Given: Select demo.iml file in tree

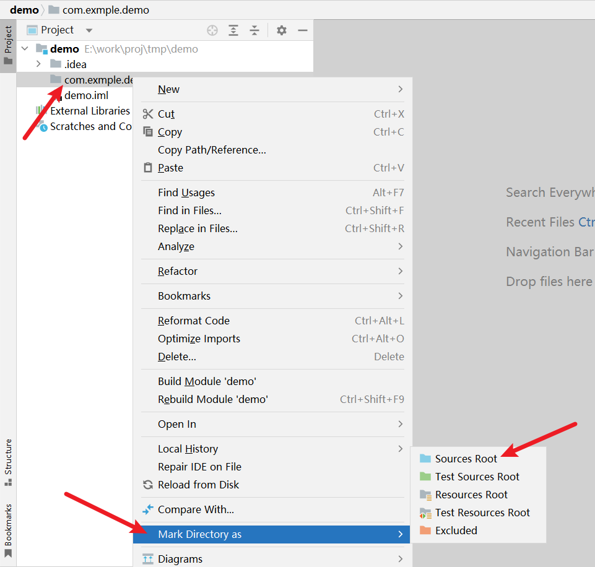Looking at the screenshot, I should pos(86,95).
